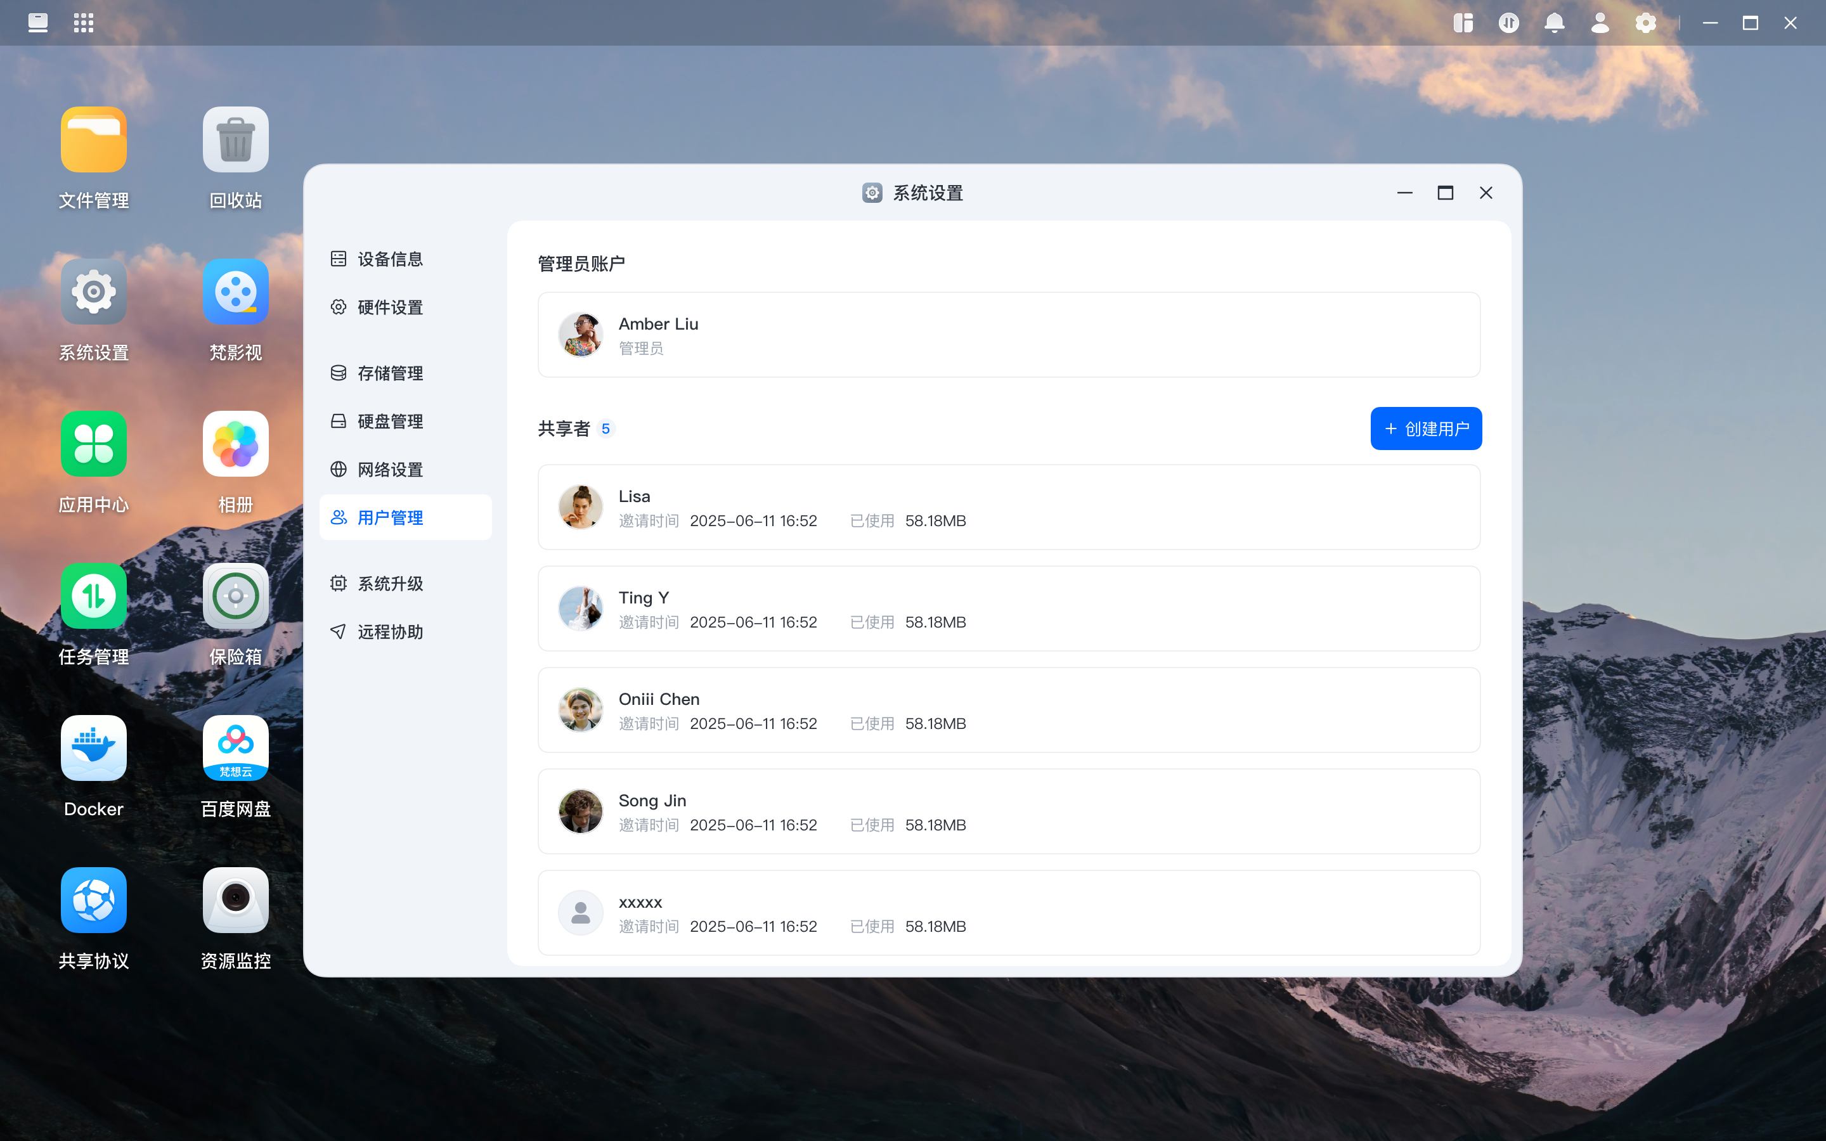Click the notification bell in top bar

pyautogui.click(x=1553, y=23)
